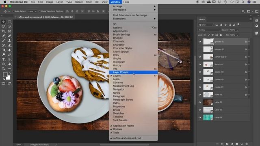Select the Brush tool
The width and height of the screenshot is (260, 146).
coord(3,41)
